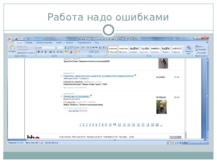
Task: Go to page 12 in pagination
Action: (119, 125)
